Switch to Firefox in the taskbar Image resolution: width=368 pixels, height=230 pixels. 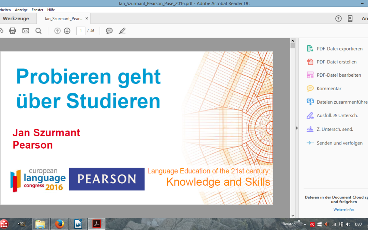(59, 224)
